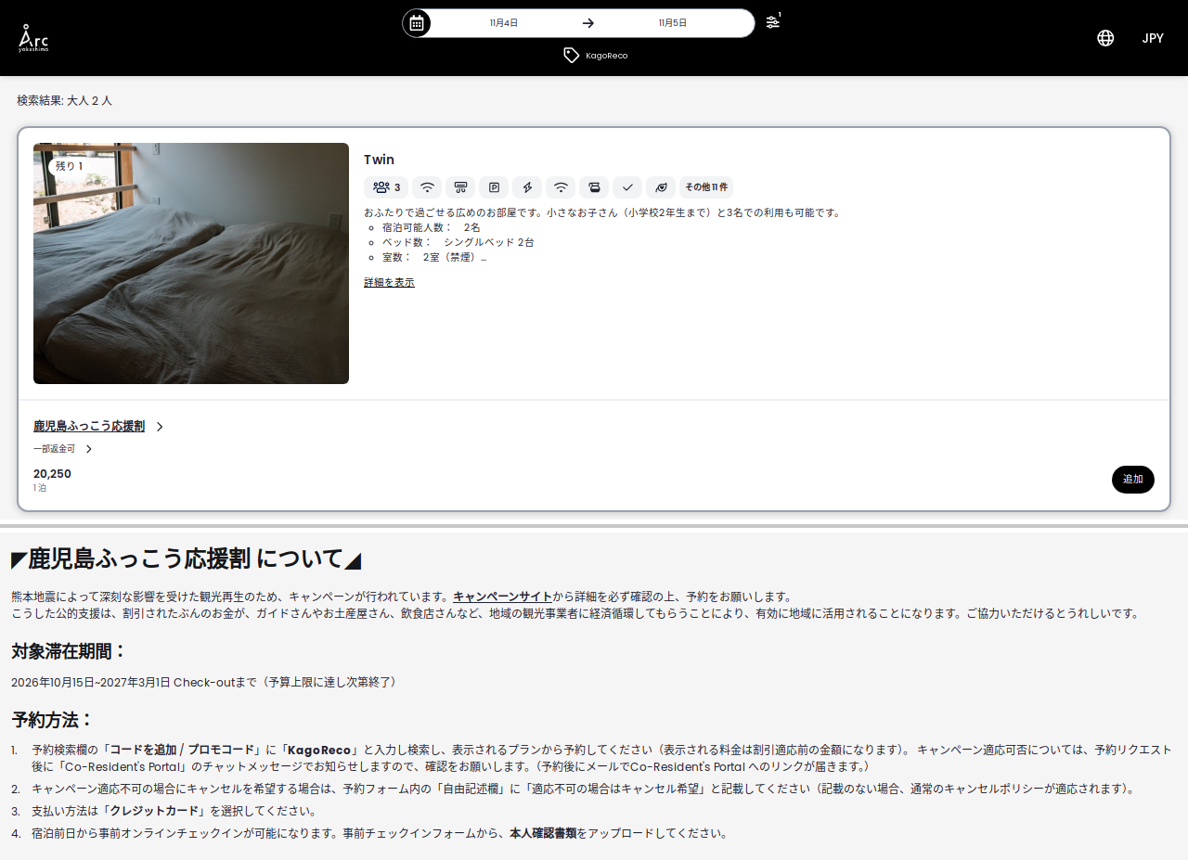Viewport: 1188px width, 860px height.
Task: Click the leaf eco amenity icon
Action: point(661,187)
